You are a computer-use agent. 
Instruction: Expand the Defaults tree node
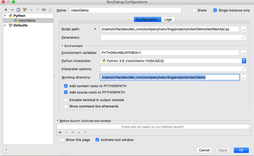pos(5,25)
